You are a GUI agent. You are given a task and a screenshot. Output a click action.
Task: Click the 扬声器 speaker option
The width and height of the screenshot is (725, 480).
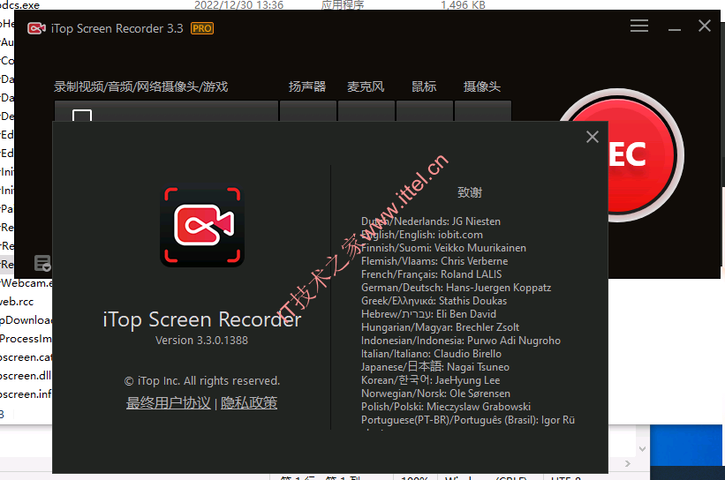point(307,86)
